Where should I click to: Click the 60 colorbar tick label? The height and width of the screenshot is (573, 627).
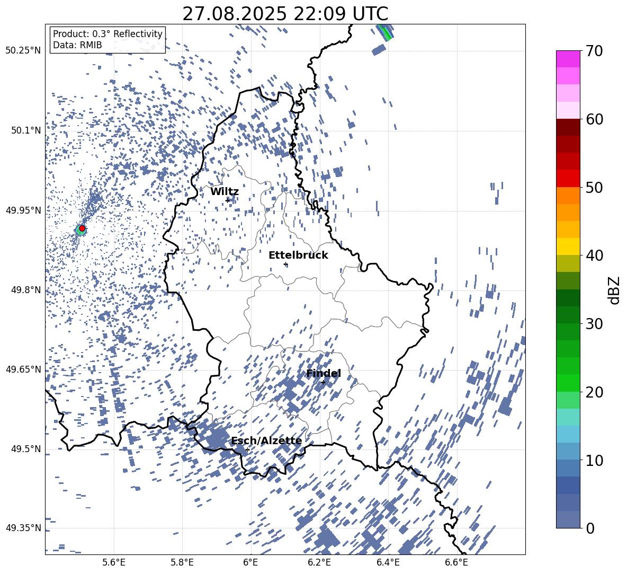[594, 119]
